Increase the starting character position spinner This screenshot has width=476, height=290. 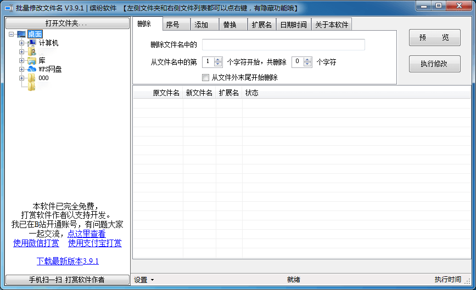coord(218,60)
